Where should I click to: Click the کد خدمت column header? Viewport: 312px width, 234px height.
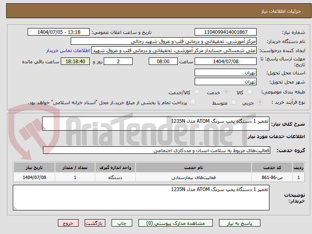[272, 167]
